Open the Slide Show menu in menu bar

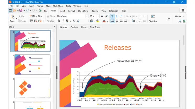(58, 6)
